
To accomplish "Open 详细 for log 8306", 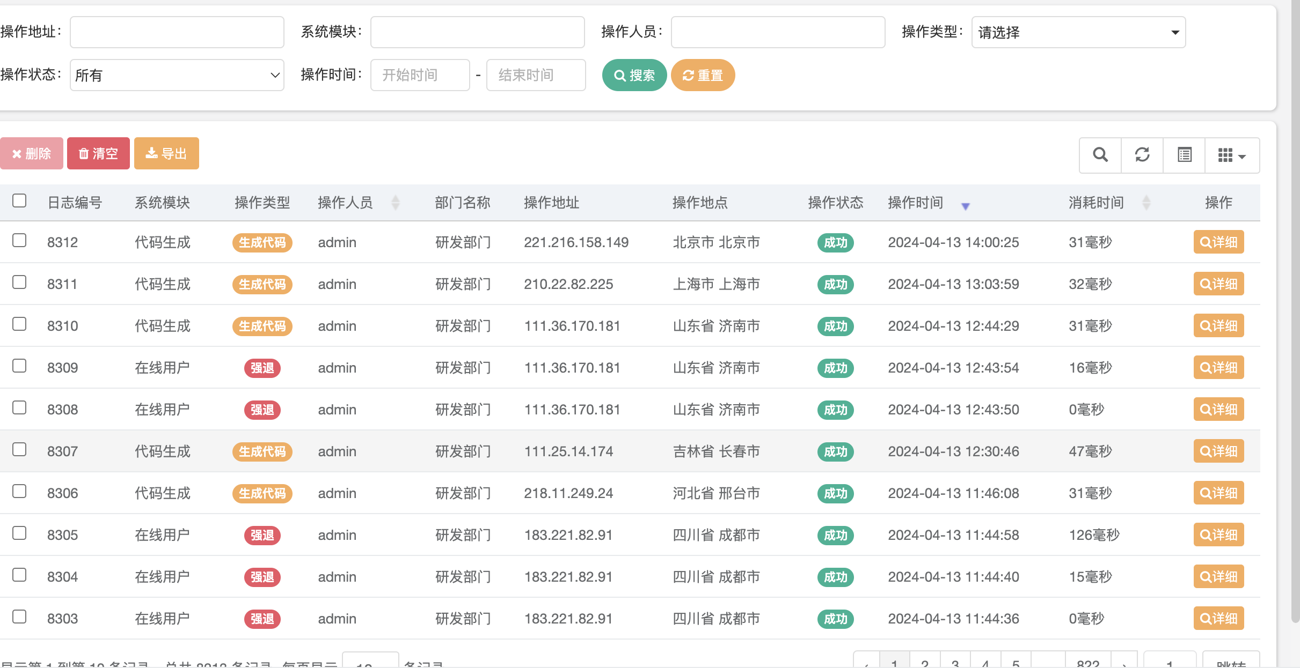I will (1218, 493).
